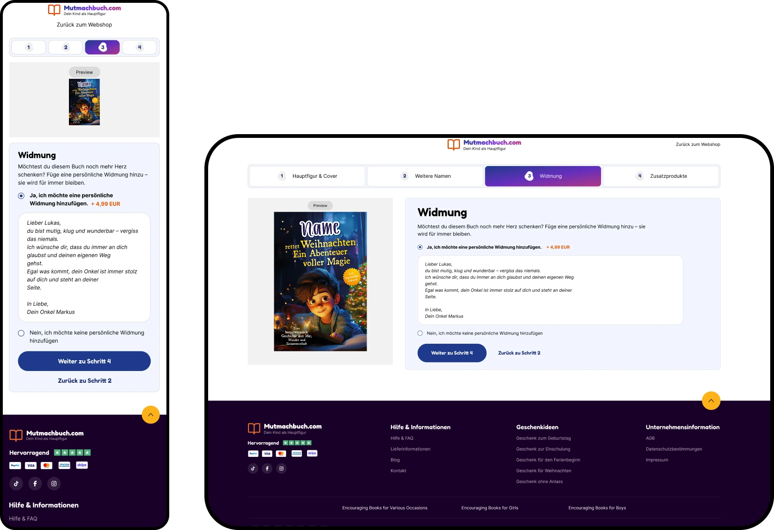Click the Mutmachbuch.com logo in desktop header
The height and width of the screenshot is (530, 774).
[484, 144]
